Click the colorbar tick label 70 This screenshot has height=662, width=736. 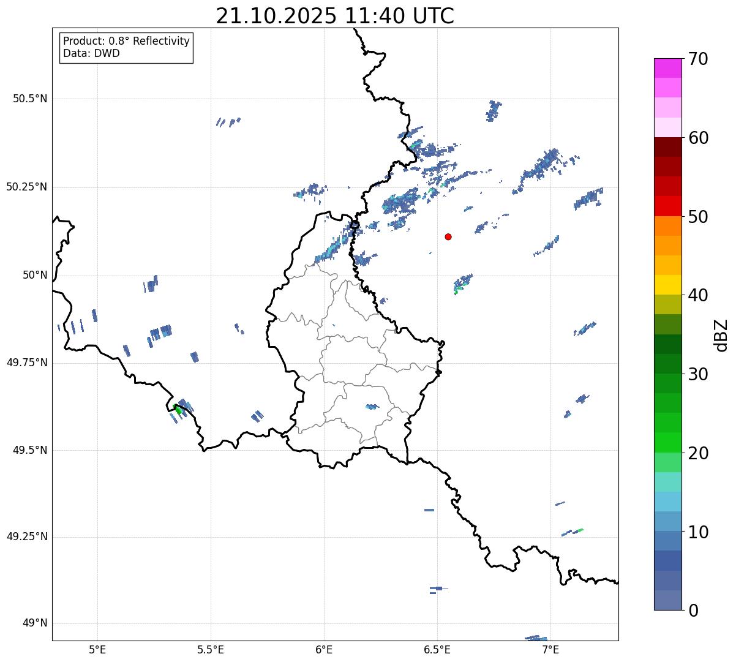[x=698, y=59]
